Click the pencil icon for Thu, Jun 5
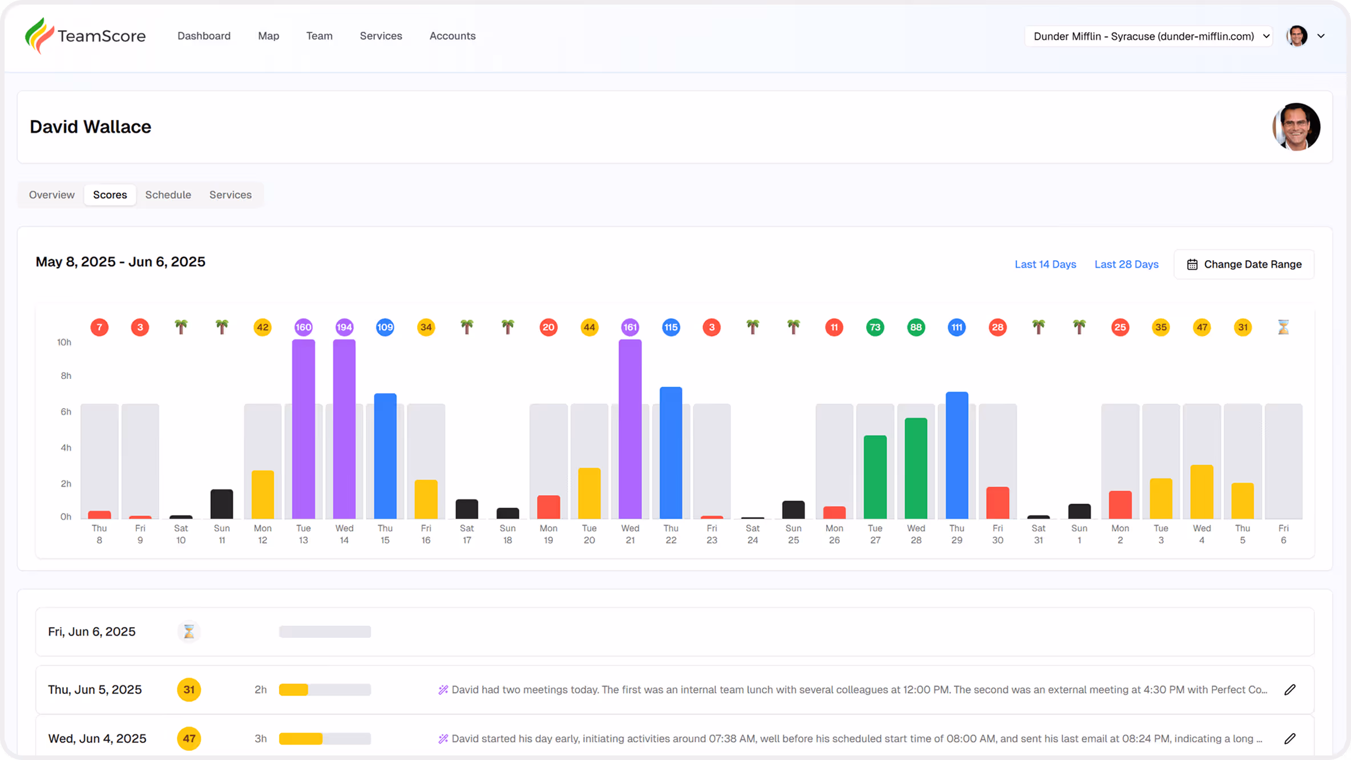The width and height of the screenshot is (1351, 760). [x=1290, y=690]
